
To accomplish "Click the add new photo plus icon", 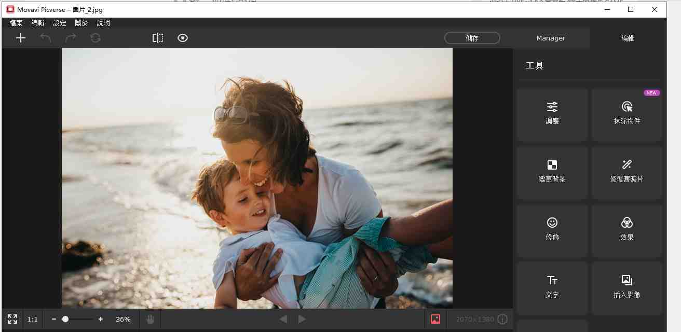I will [x=21, y=37].
